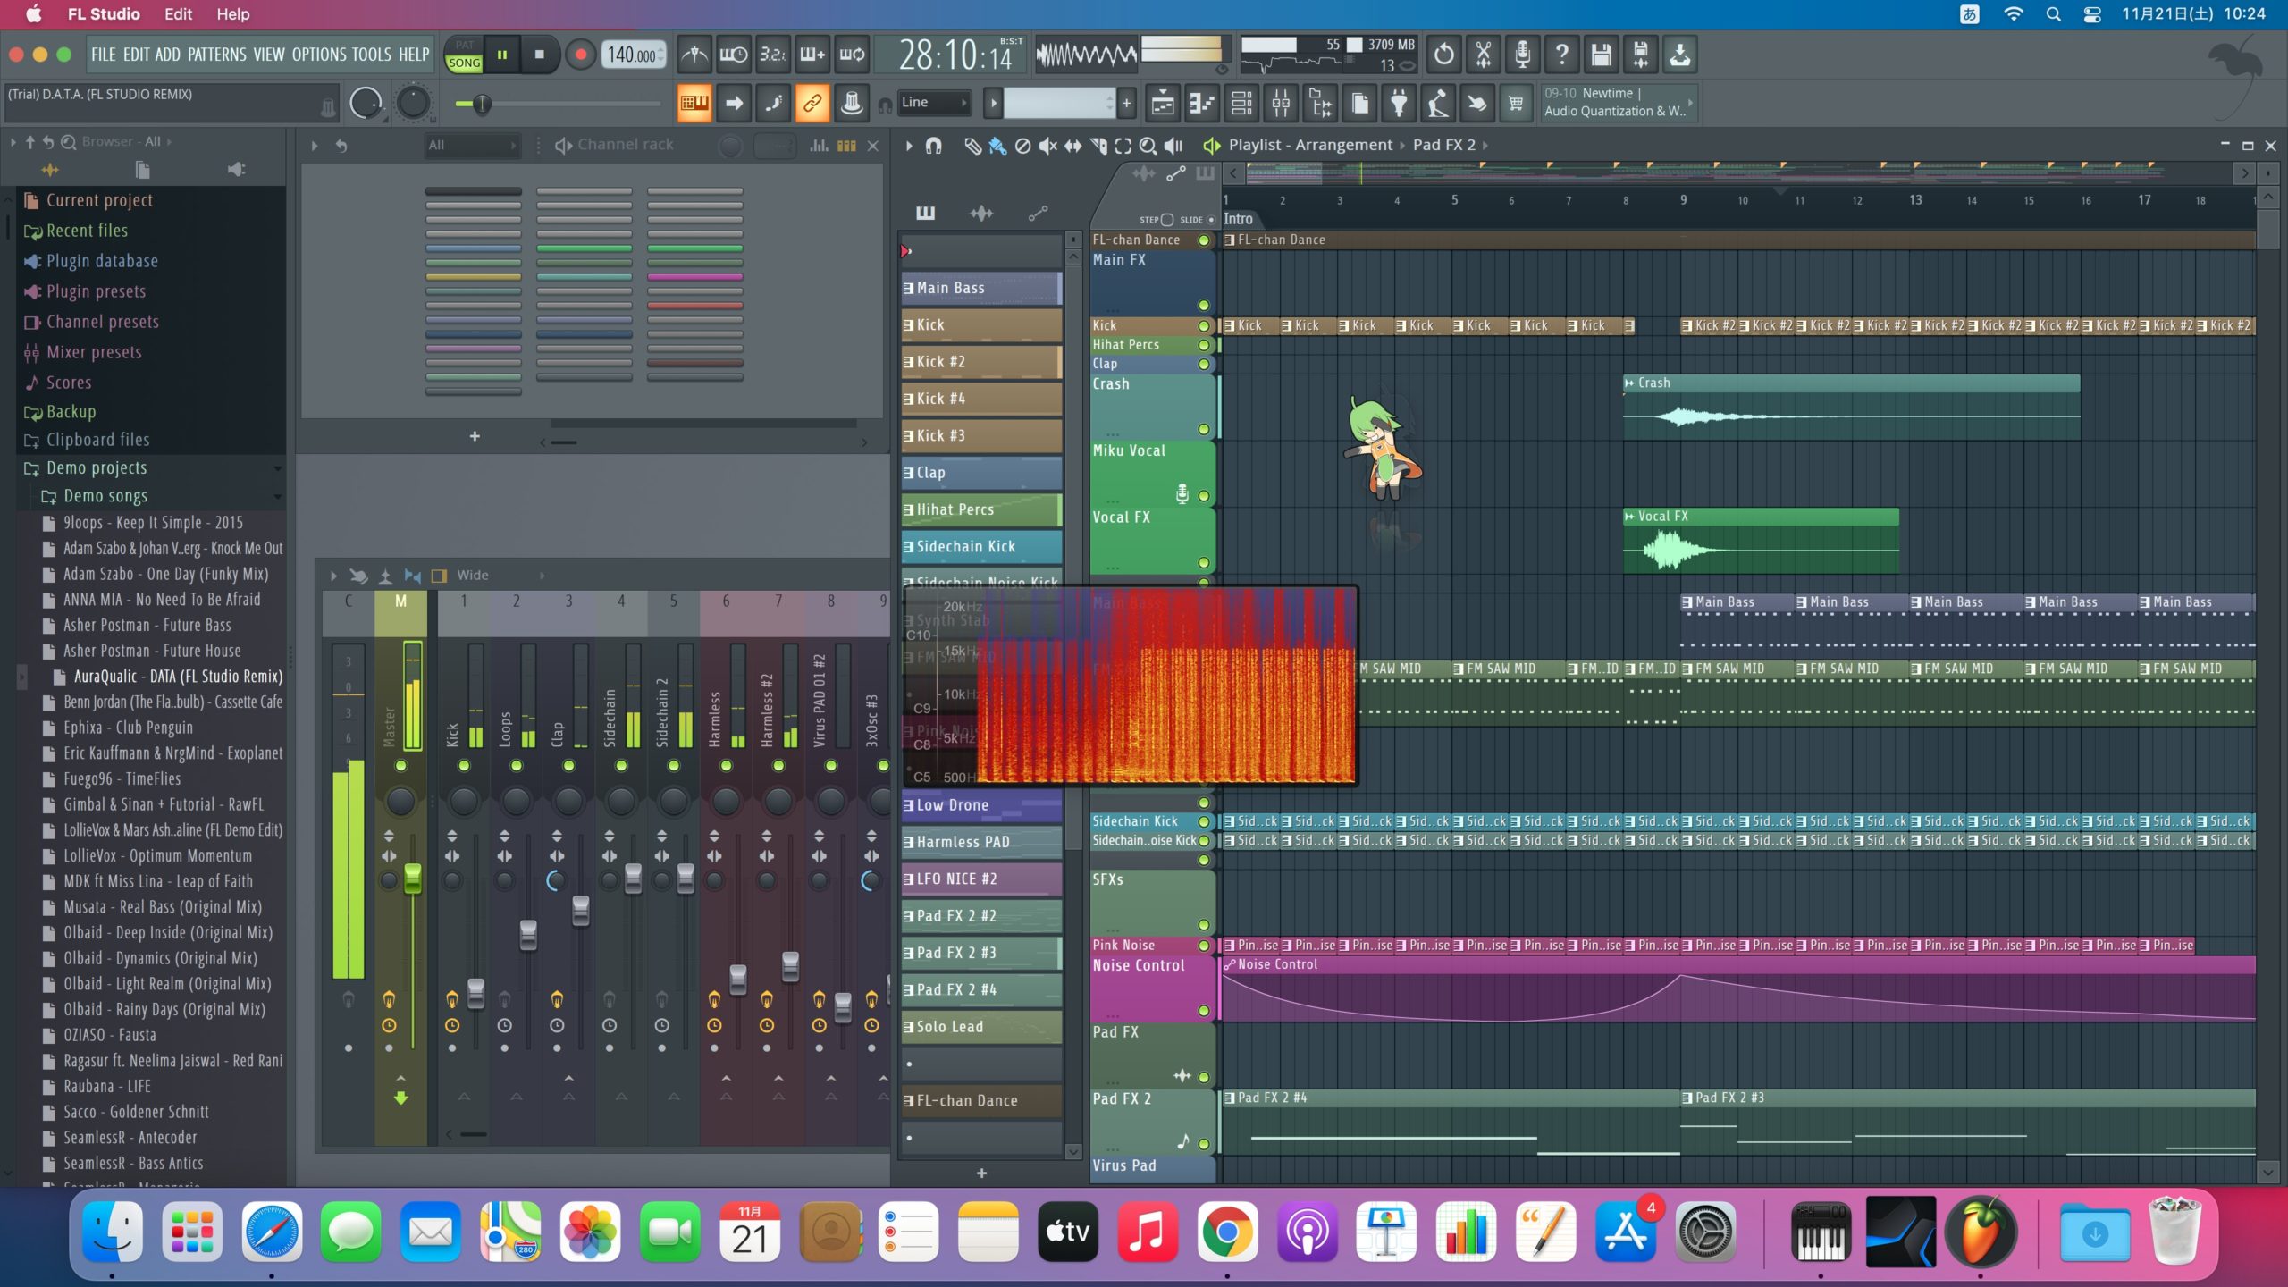This screenshot has width=2288, height=1287.
Task: Toggle step editing mode
Action: 773,104
